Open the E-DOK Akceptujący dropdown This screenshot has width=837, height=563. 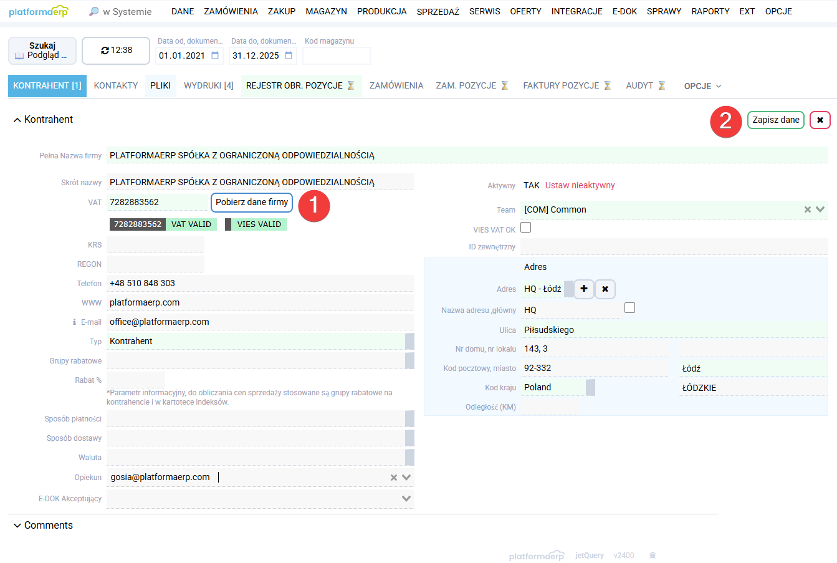click(x=406, y=499)
